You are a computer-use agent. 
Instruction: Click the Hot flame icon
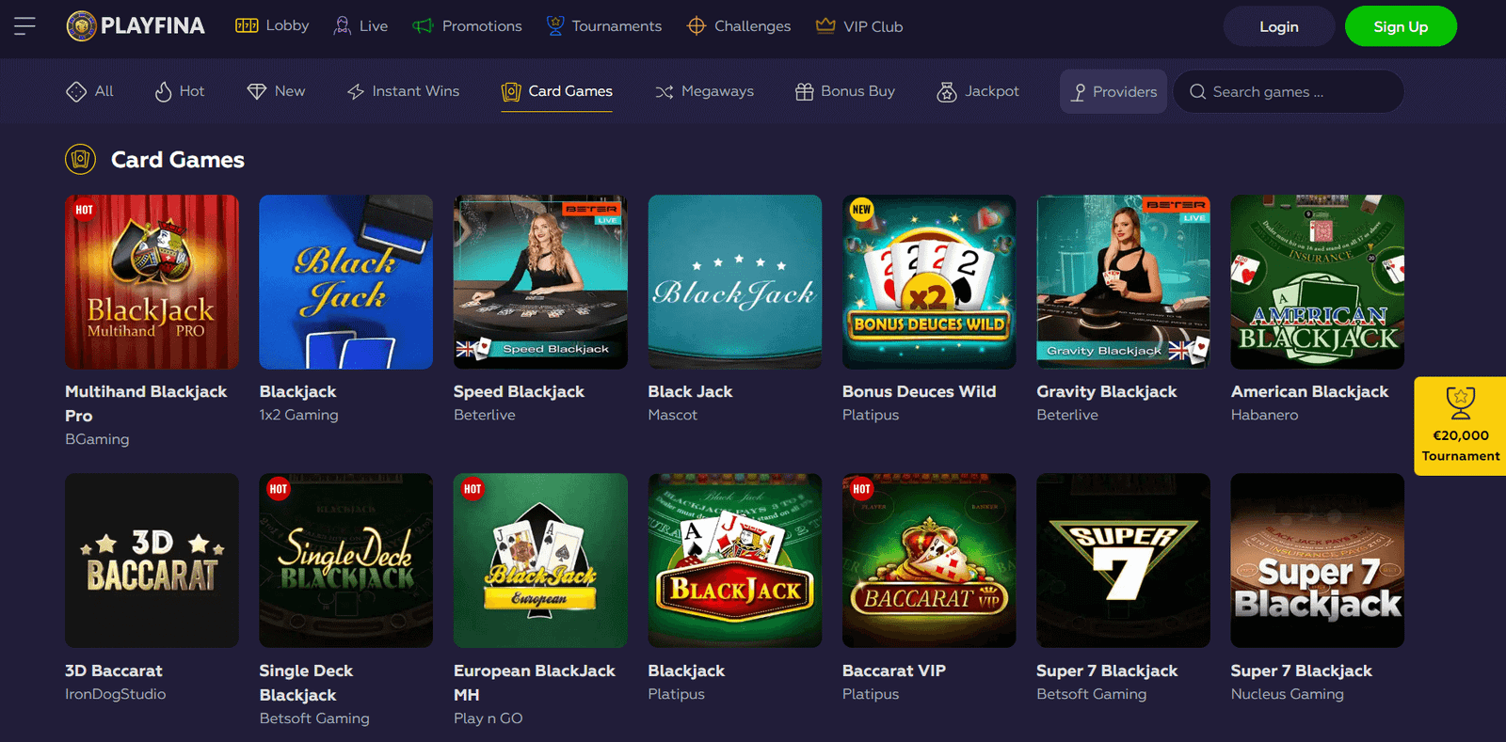[x=163, y=91]
